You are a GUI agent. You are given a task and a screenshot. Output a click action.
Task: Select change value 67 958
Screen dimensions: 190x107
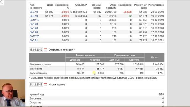point(140,69)
